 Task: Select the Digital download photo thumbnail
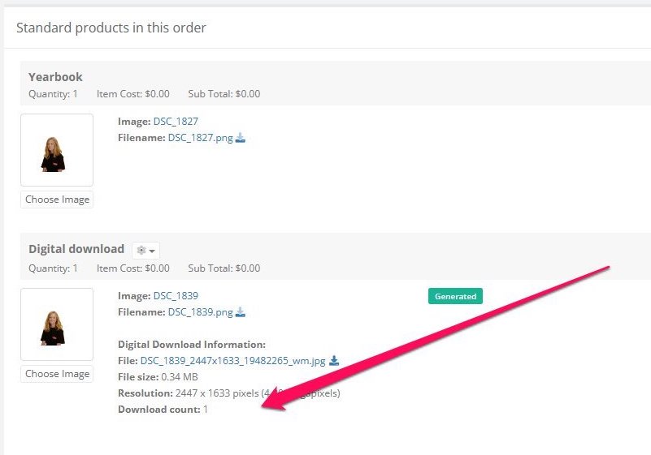pos(57,324)
